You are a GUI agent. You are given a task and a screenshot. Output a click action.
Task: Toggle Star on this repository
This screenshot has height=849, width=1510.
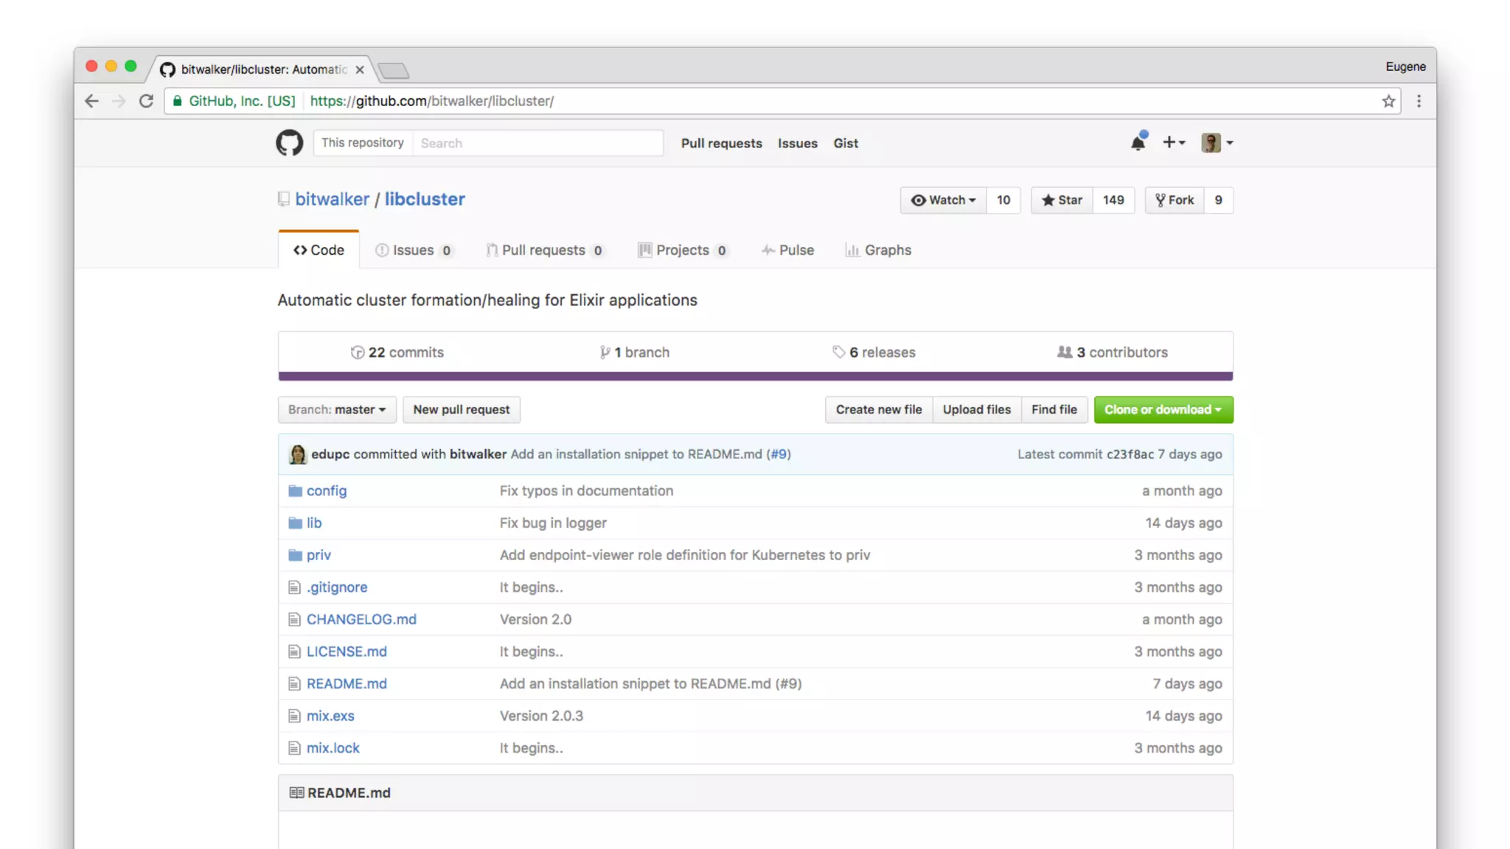1062,200
